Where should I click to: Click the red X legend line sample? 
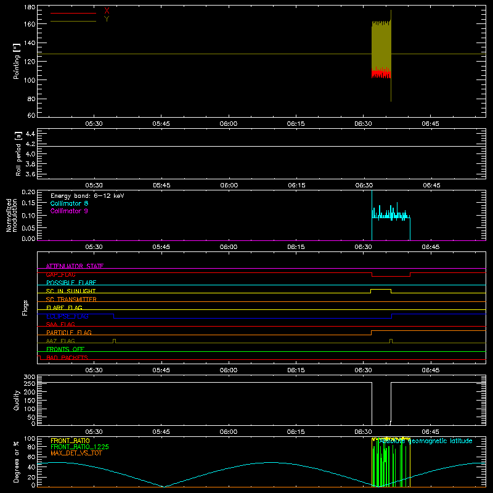73,13
